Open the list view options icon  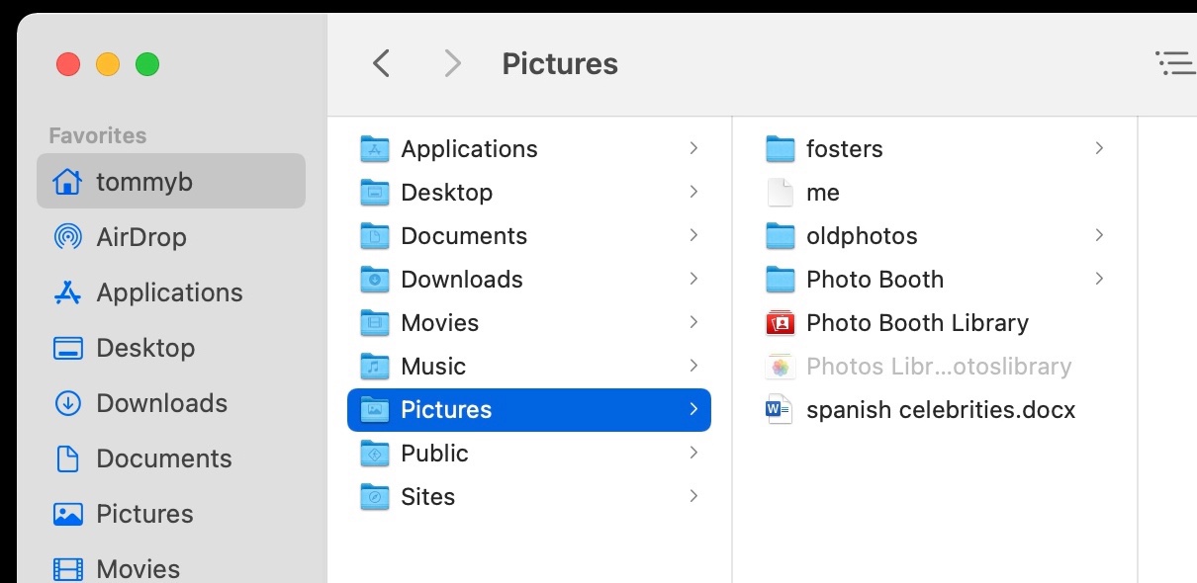(x=1175, y=64)
